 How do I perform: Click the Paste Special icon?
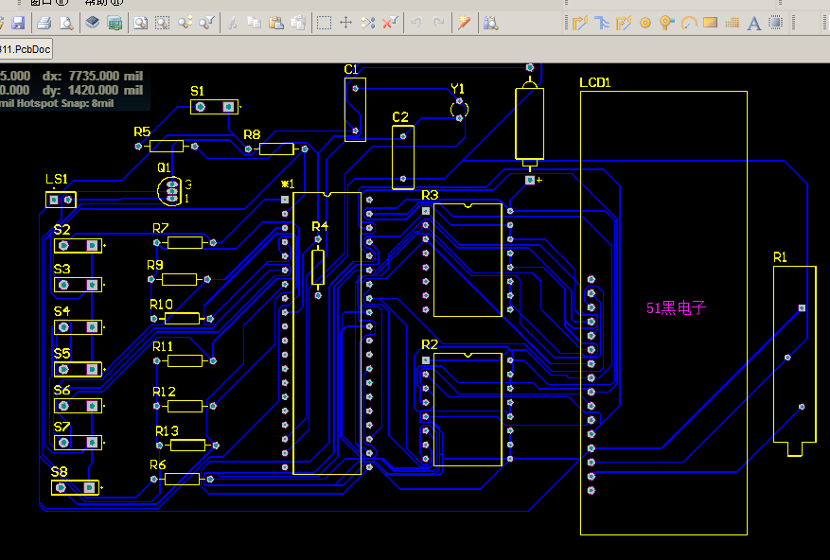[x=298, y=23]
